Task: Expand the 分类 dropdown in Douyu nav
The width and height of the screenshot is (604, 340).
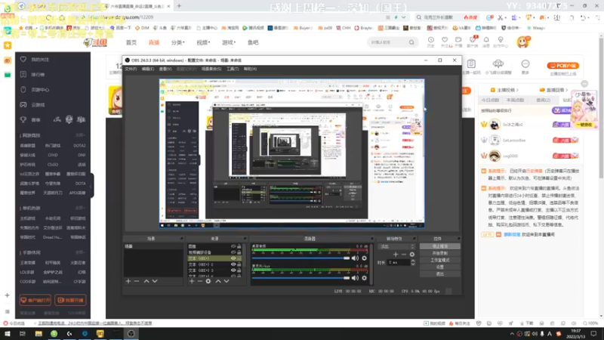Action: point(177,42)
